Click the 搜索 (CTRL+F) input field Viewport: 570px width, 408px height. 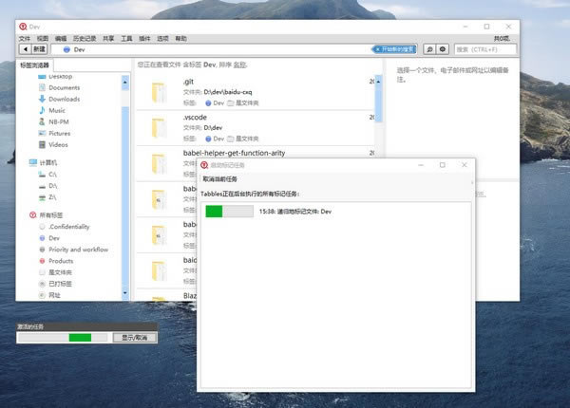(484, 48)
